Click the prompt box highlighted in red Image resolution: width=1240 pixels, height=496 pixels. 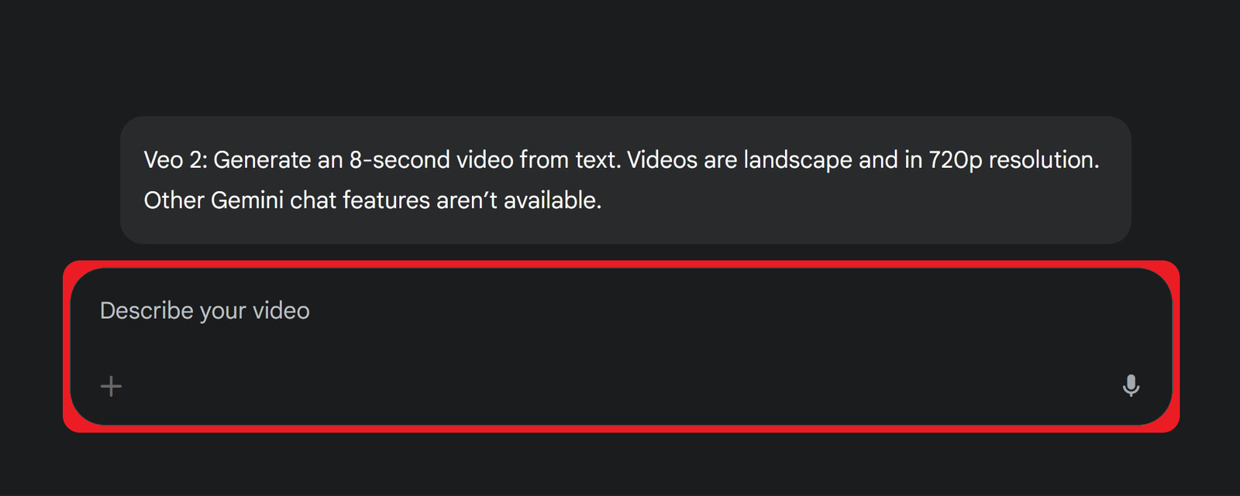tap(620, 344)
